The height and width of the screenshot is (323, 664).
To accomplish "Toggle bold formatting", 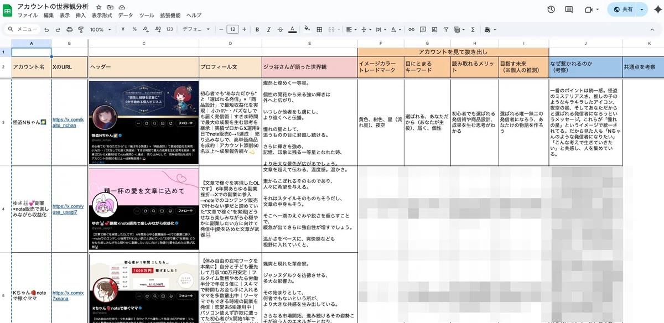I will tap(257, 29).
